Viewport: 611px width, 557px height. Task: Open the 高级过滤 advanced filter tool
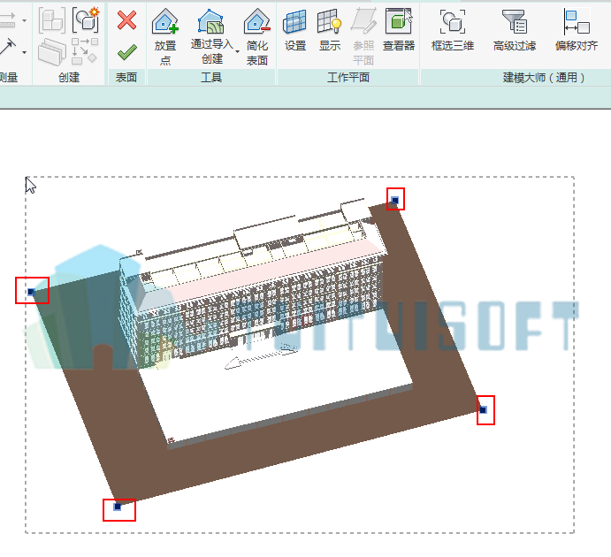click(x=515, y=30)
